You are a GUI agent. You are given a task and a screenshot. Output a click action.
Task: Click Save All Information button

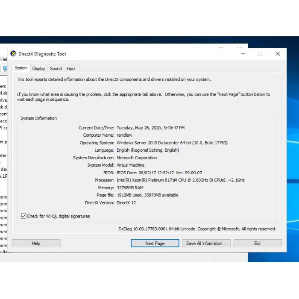[x=206, y=243]
